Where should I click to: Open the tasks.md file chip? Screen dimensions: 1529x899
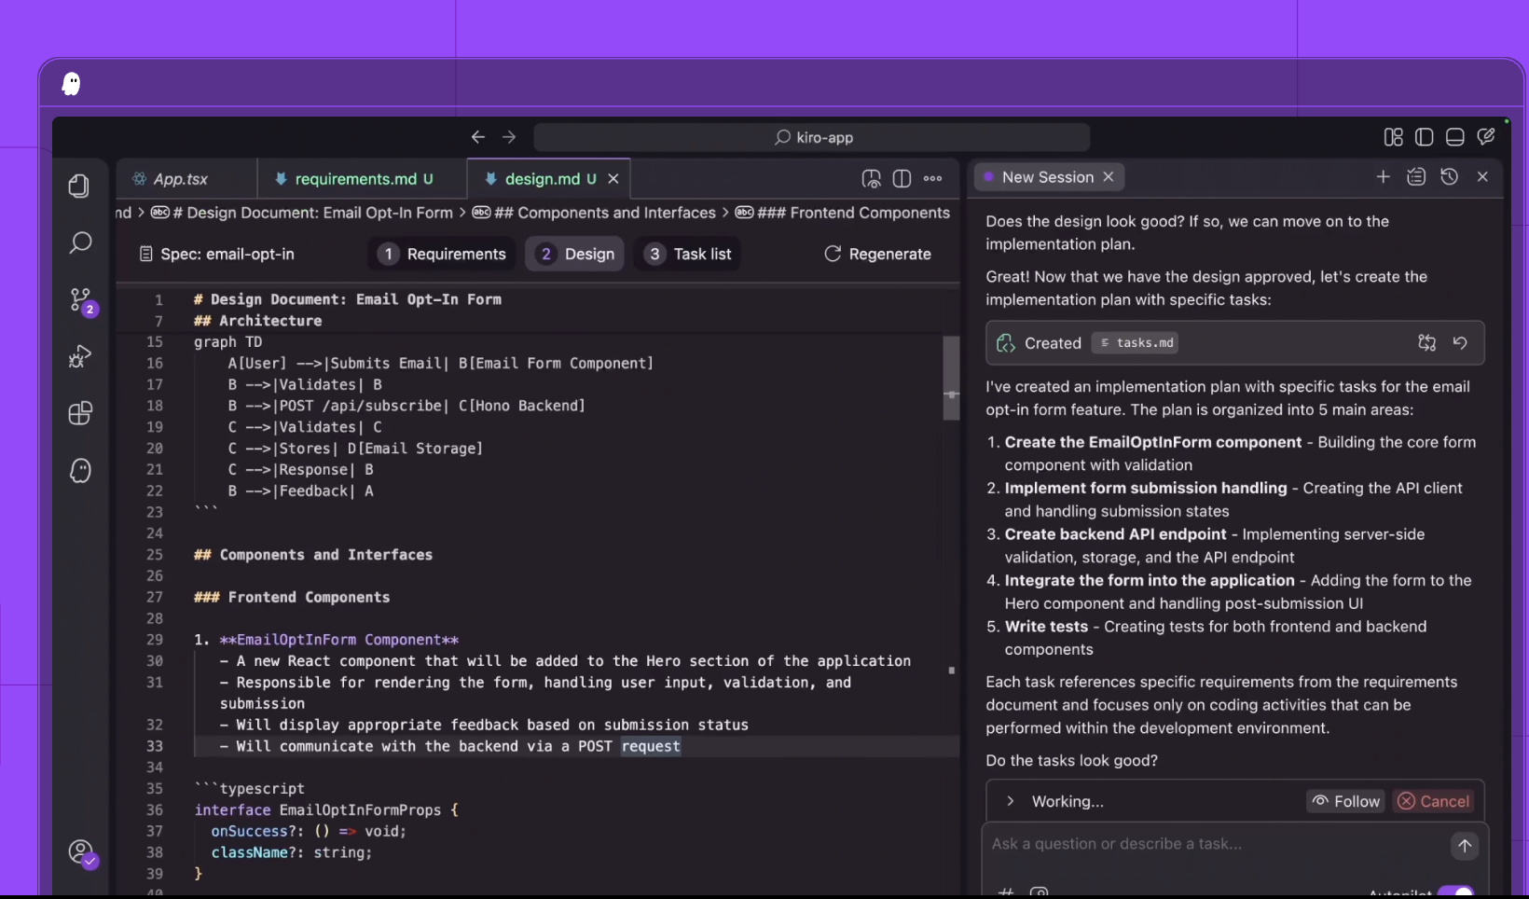[x=1136, y=342]
